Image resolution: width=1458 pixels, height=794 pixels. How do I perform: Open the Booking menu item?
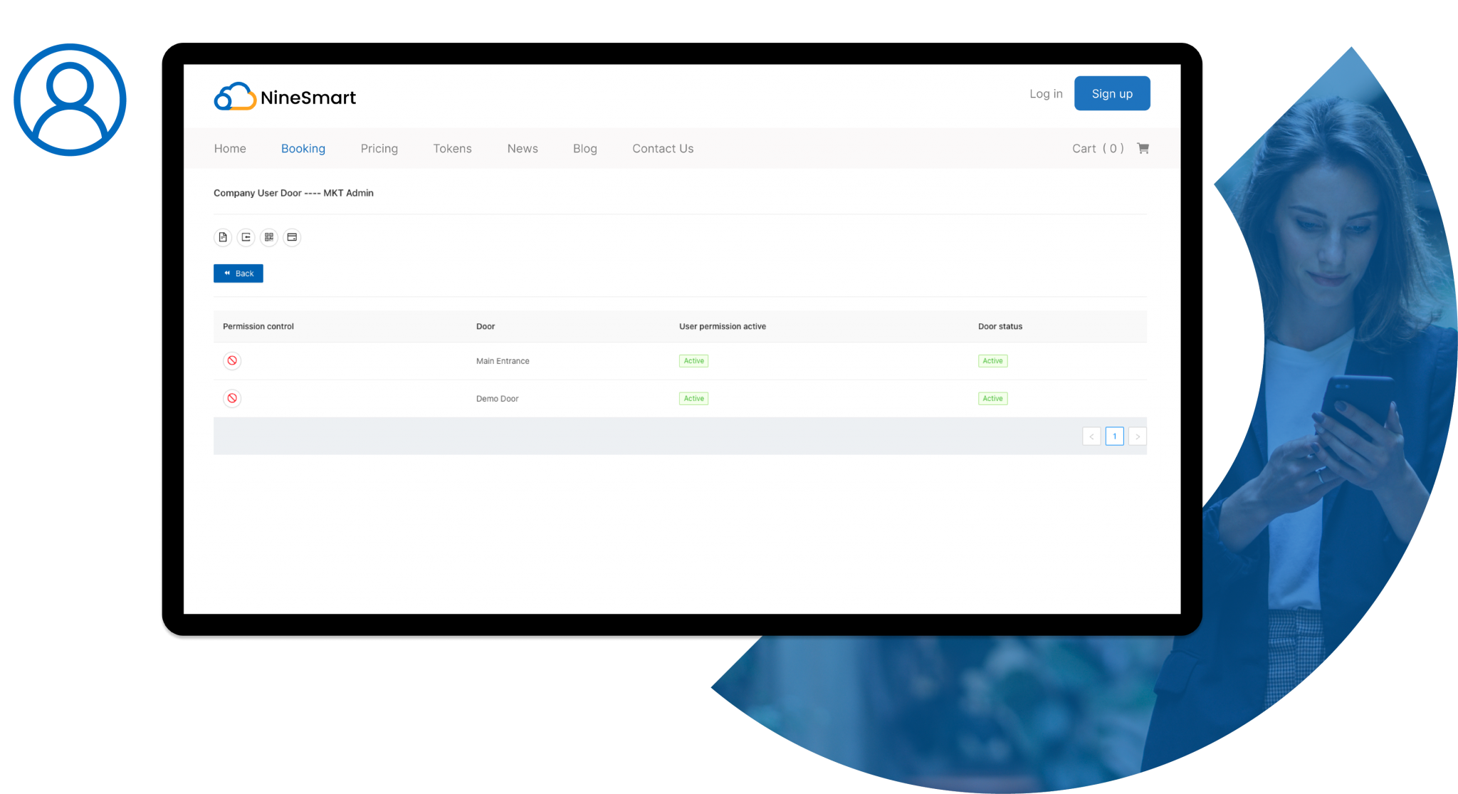pos(303,148)
